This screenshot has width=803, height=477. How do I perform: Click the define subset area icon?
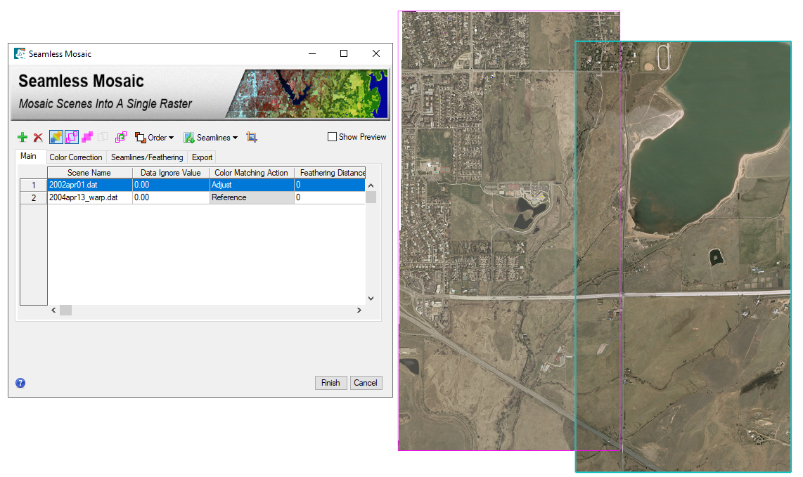pos(252,138)
